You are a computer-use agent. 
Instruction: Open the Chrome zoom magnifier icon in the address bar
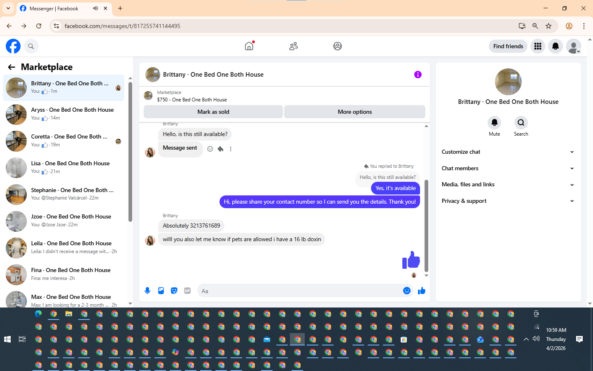(535, 26)
